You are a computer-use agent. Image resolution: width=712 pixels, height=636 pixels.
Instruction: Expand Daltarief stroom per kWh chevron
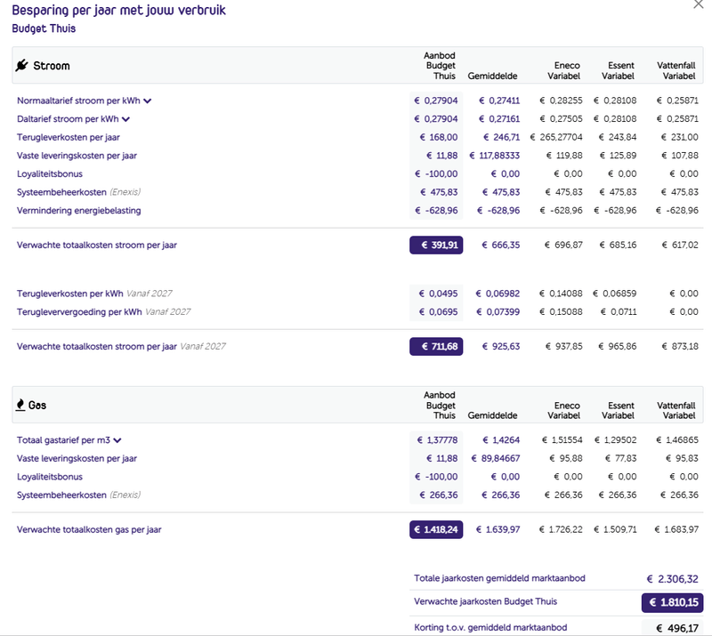point(125,119)
